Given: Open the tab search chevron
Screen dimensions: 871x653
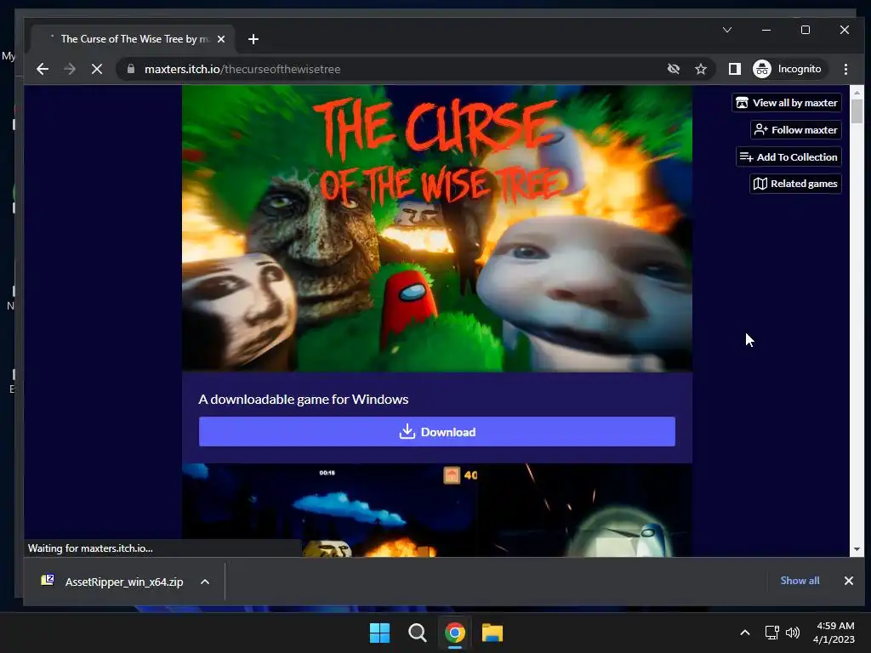Looking at the screenshot, I should click(727, 30).
